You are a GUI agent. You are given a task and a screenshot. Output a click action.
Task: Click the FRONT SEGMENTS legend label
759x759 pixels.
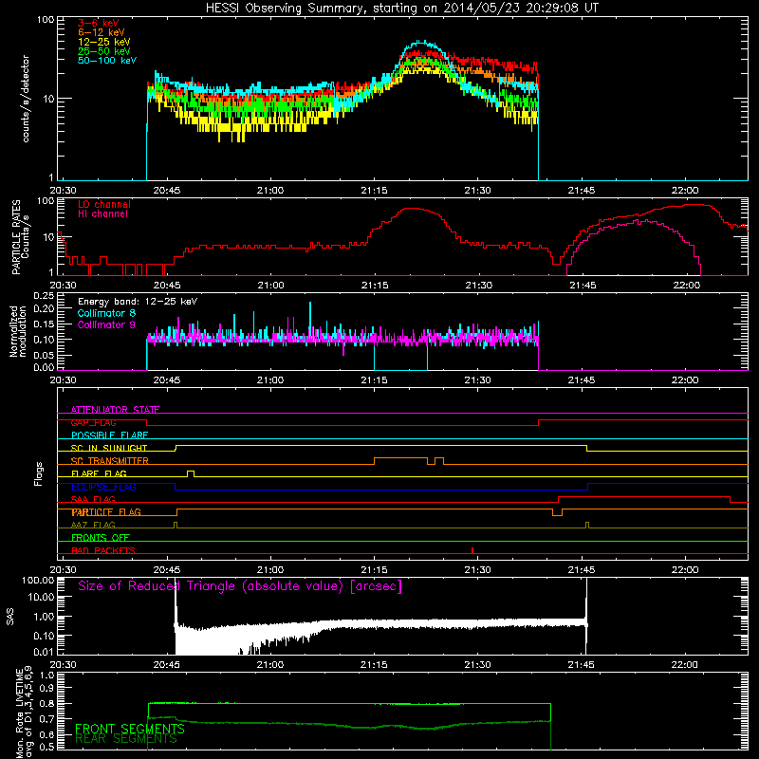tap(130, 729)
